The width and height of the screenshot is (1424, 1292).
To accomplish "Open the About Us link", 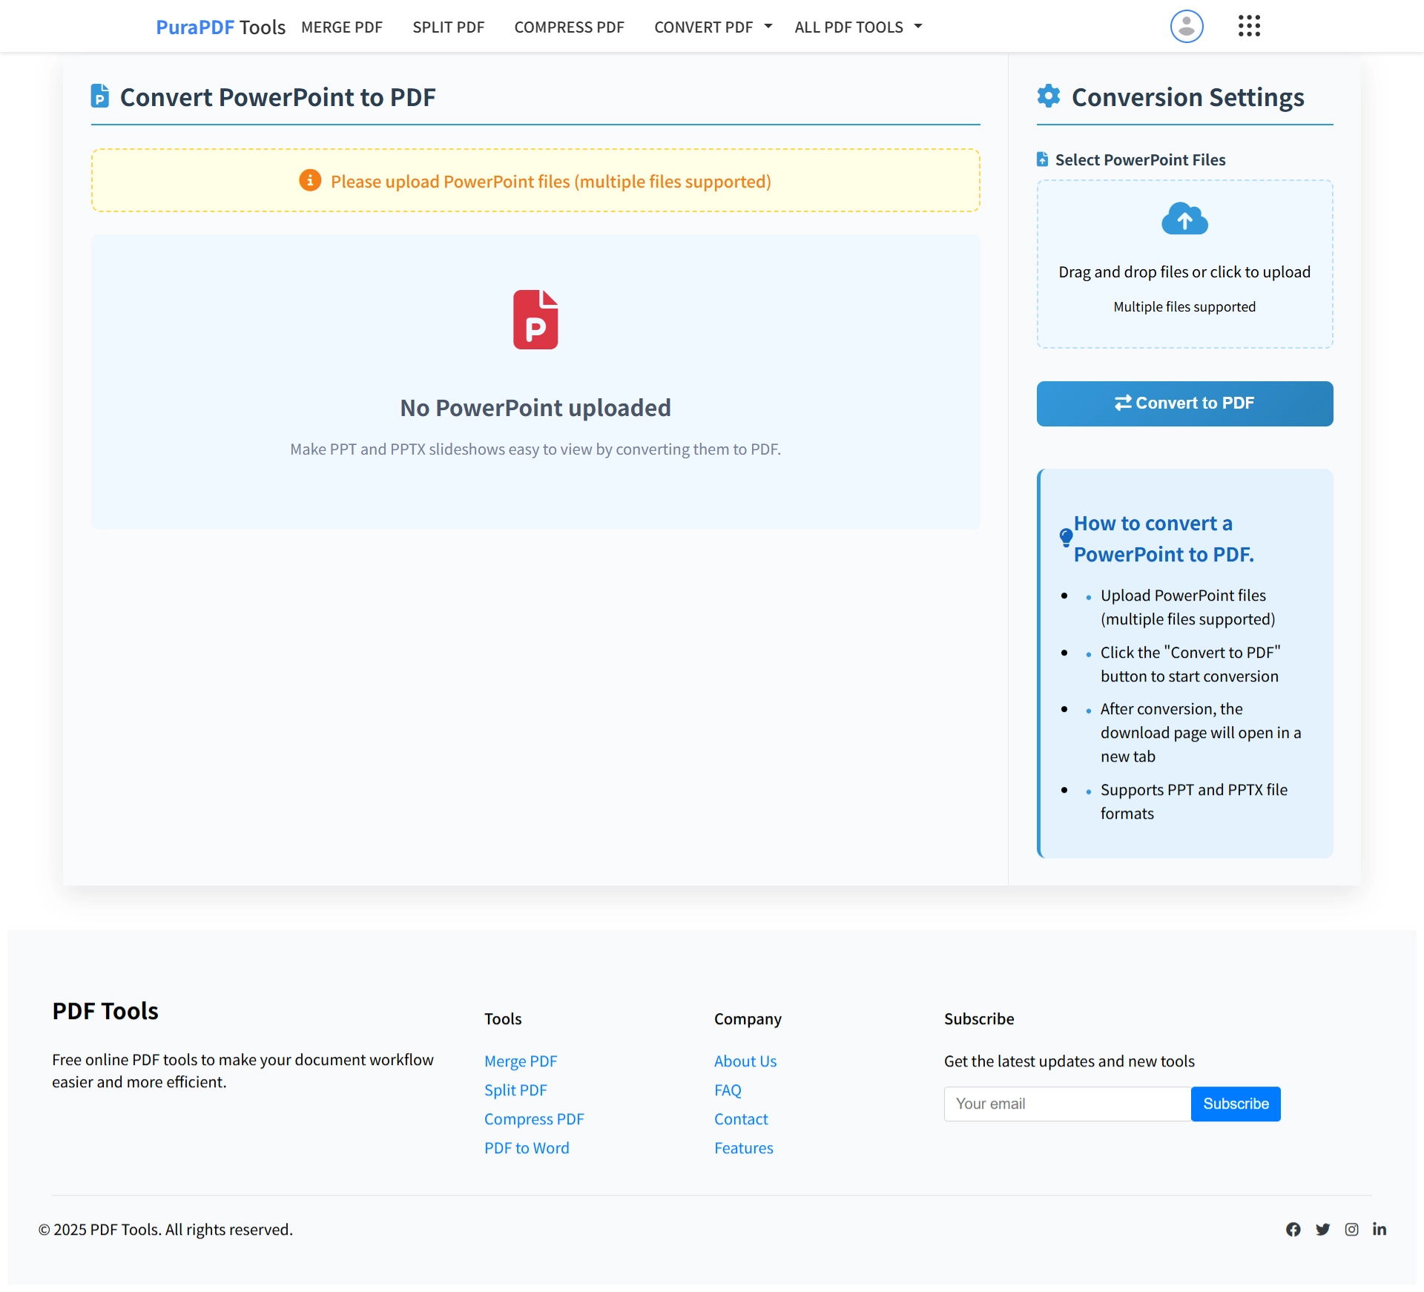I will click(x=745, y=1061).
